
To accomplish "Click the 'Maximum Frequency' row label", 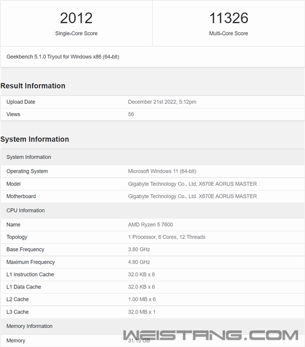I will pos(30,262).
